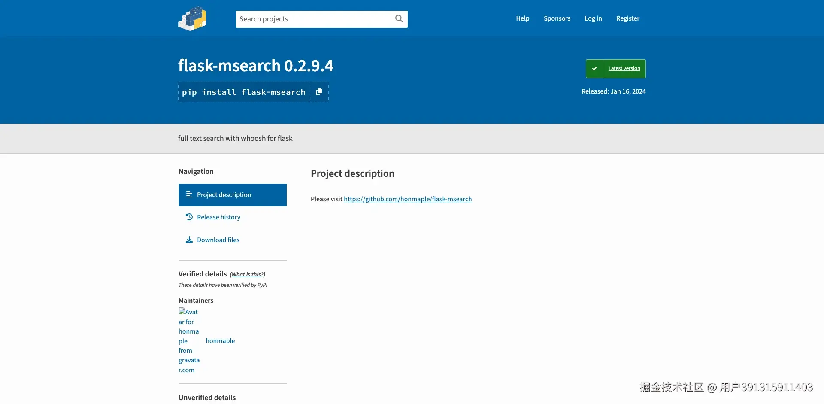Click the green checkmark on Latest version badge
The image size is (824, 404).
(x=594, y=68)
